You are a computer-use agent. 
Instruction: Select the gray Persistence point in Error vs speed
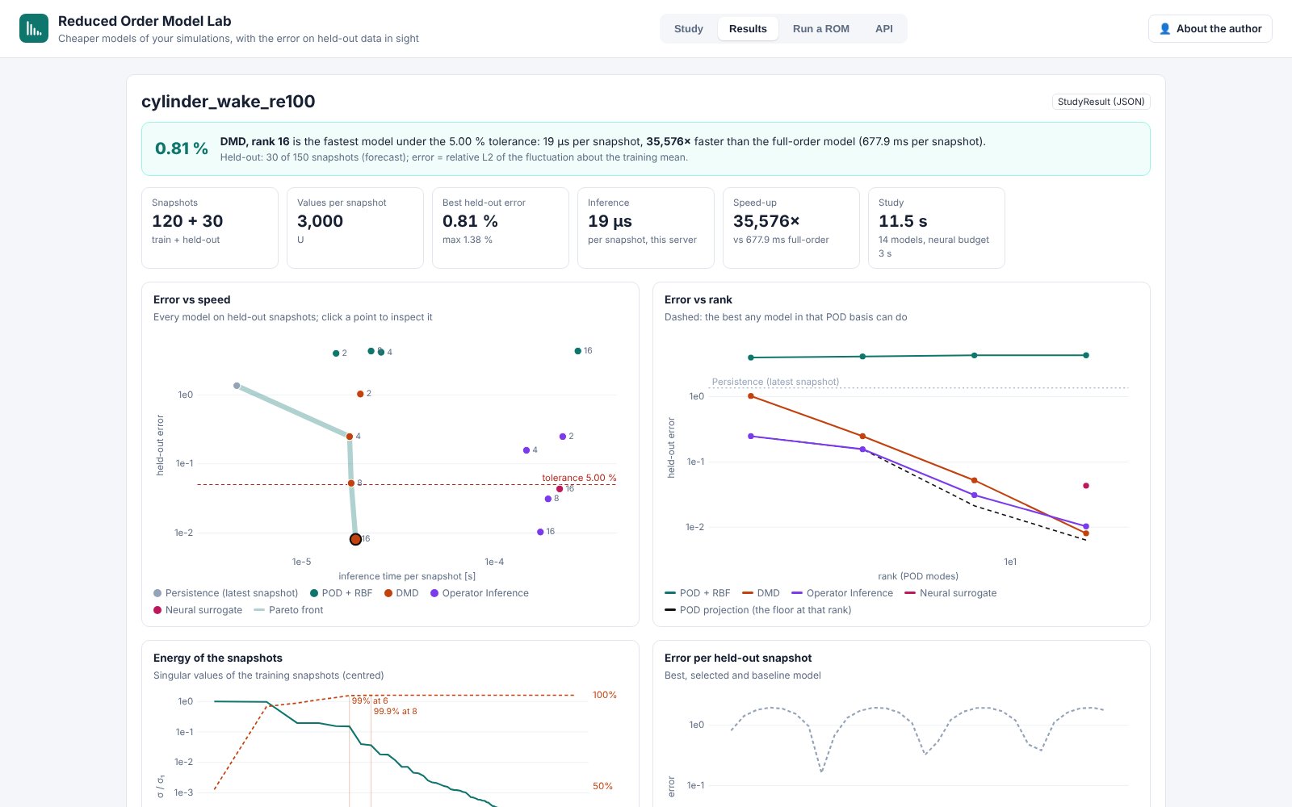point(237,386)
